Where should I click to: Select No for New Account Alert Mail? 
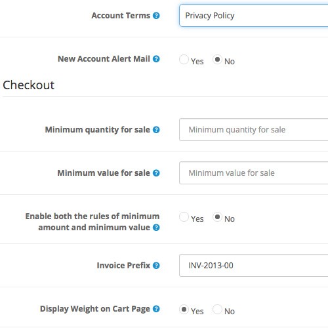(x=217, y=60)
